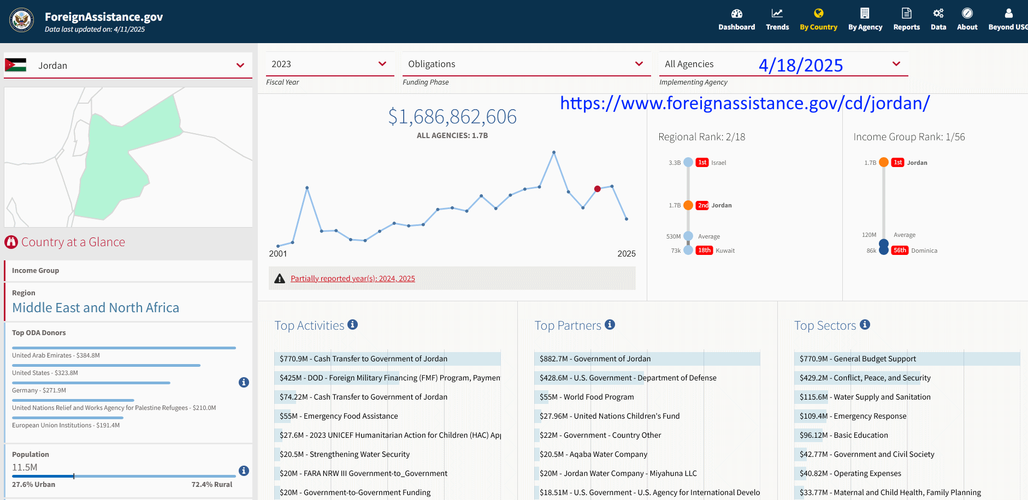Show info for Top ODA Donors
This screenshot has height=500, width=1028.
244,382
